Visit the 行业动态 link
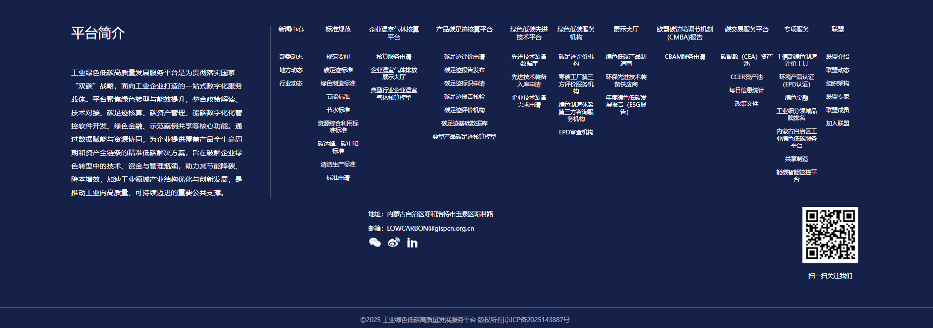Screen dimensions: 933x328 coord(291,83)
